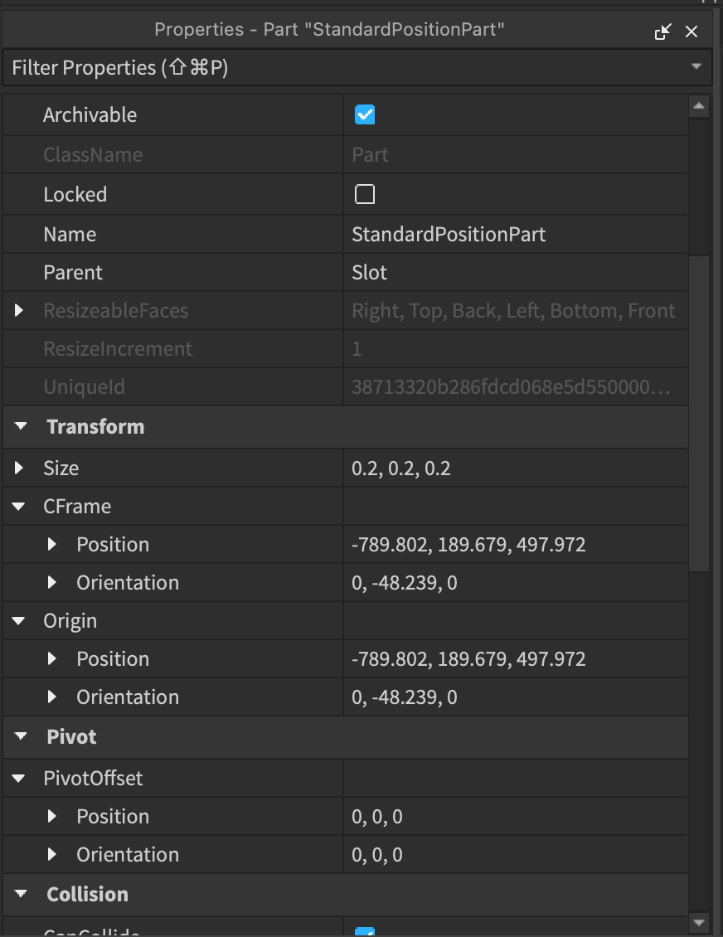Screen dimensions: 723x937
Task: Collapse the Transform section
Action: [x=18, y=426]
